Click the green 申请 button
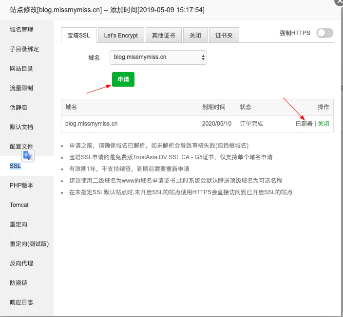343x317 pixels. [123, 79]
